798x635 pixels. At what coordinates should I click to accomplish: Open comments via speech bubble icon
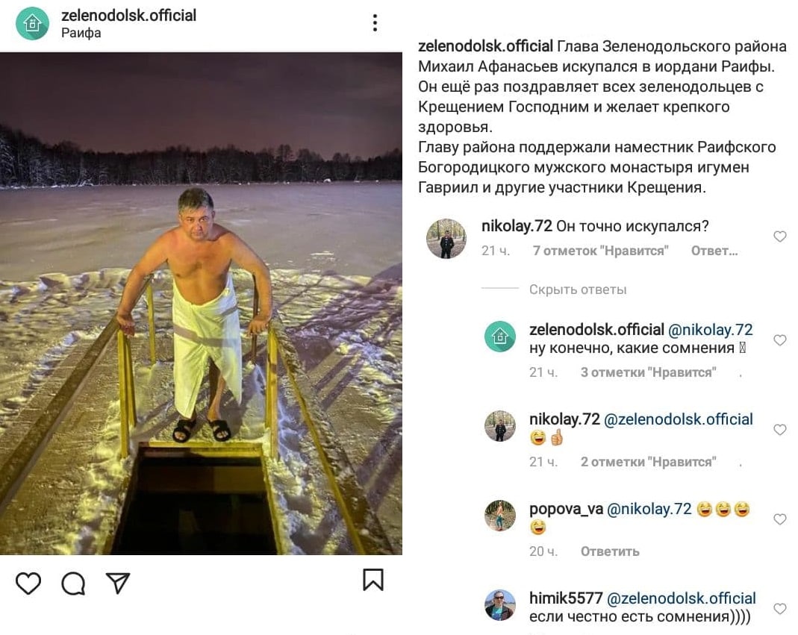(73, 583)
